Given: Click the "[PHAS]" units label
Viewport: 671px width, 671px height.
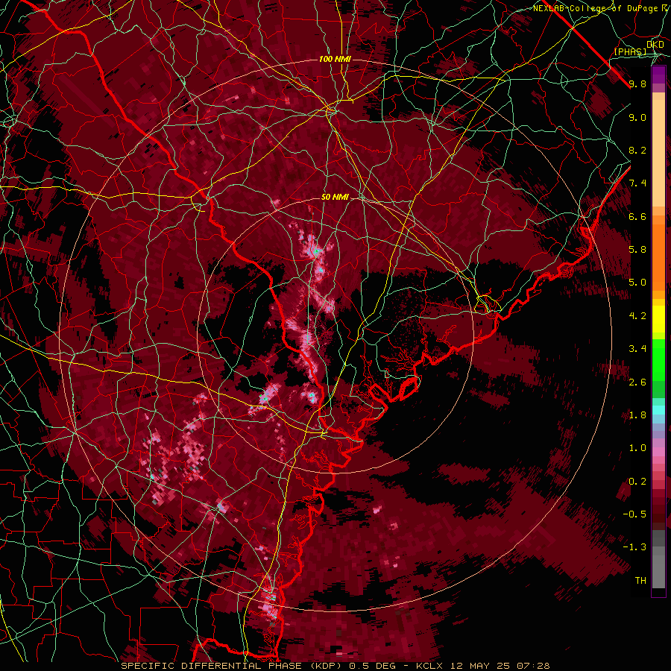Looking at the screenshot, I should coord(630,51).
